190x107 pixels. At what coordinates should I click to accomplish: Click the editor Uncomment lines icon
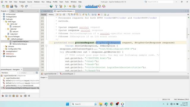108,15
